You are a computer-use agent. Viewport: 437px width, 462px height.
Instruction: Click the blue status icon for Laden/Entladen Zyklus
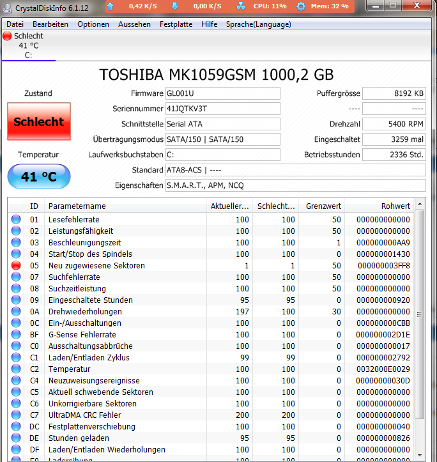(16, 357)
